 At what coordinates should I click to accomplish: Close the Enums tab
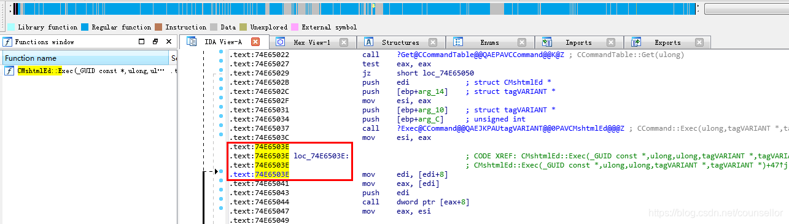coord(522,42)
